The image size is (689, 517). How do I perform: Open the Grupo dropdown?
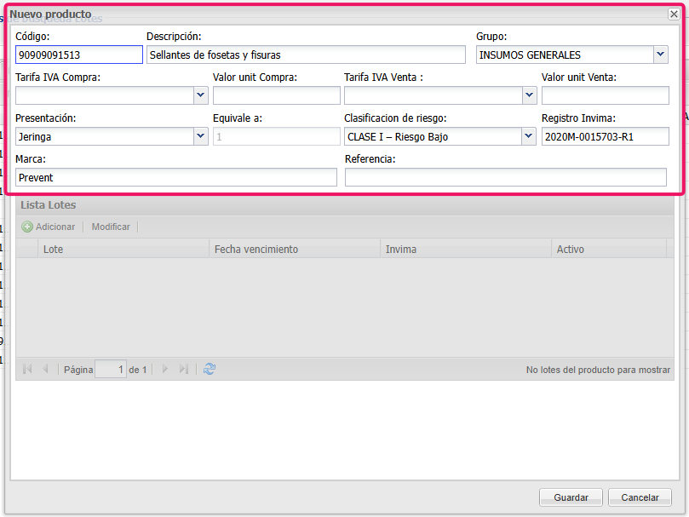click(661, 55)
